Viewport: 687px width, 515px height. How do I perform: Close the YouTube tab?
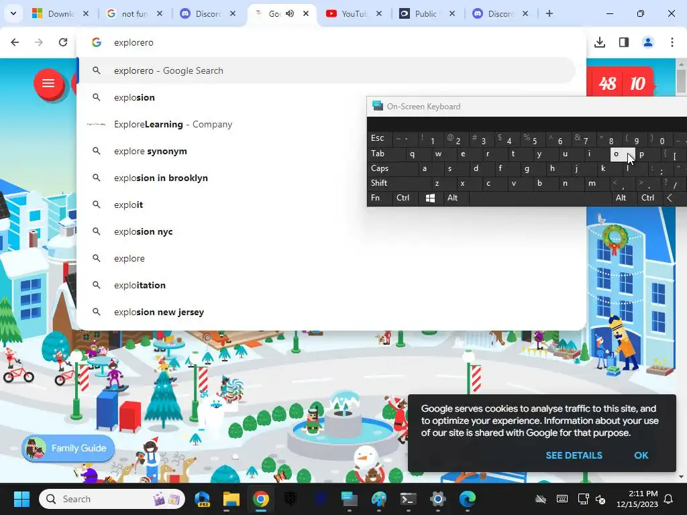pyautogui.click(x=379, y=13)
